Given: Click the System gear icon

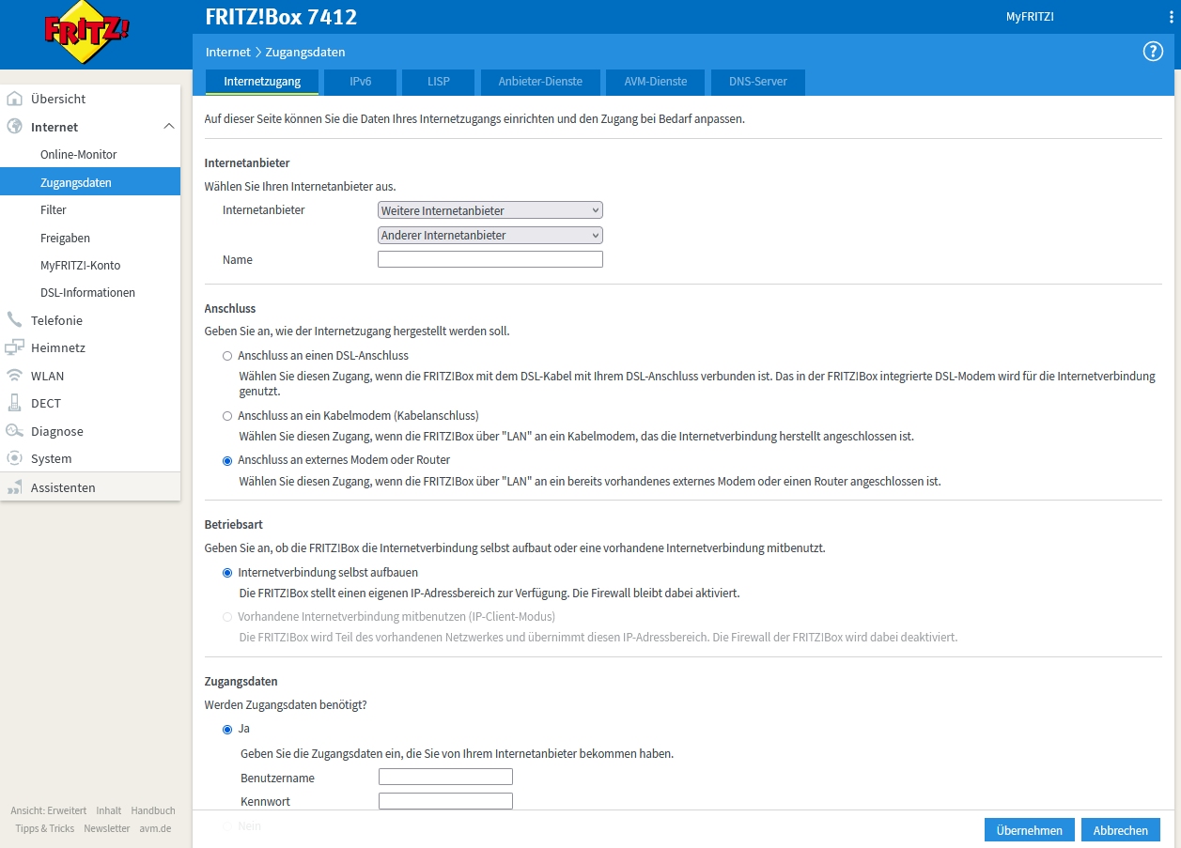Looking at the screenshot, I should [14, 458].
